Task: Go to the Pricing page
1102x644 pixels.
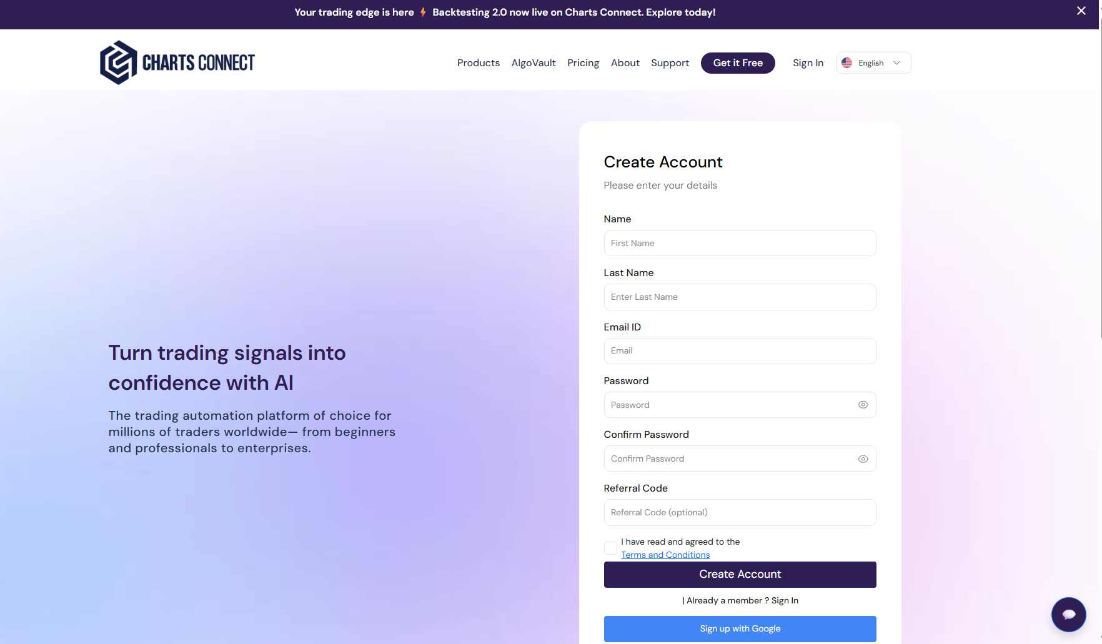Action: point(583,63)
